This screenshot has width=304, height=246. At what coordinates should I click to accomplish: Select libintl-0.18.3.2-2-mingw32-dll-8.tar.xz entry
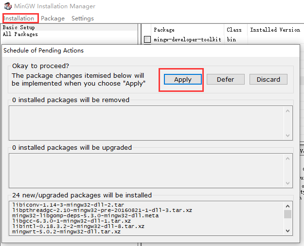pyautogui.click(x=78, y=226)
